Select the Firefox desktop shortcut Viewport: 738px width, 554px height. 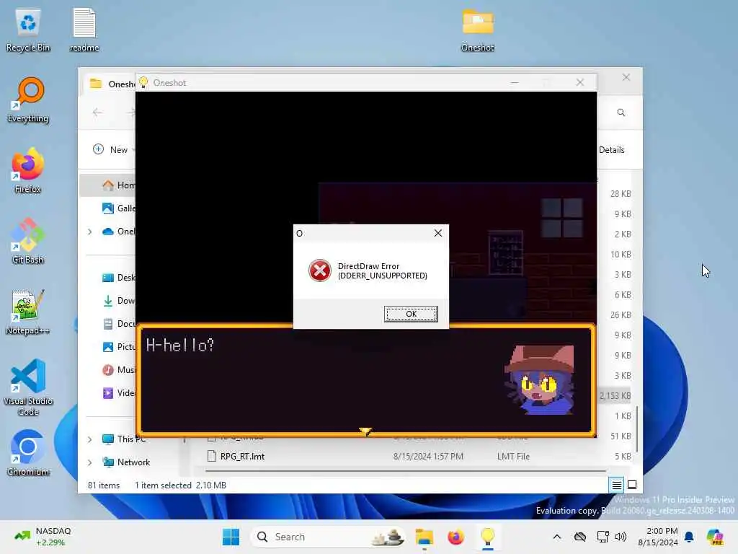(x=28, y=171)
